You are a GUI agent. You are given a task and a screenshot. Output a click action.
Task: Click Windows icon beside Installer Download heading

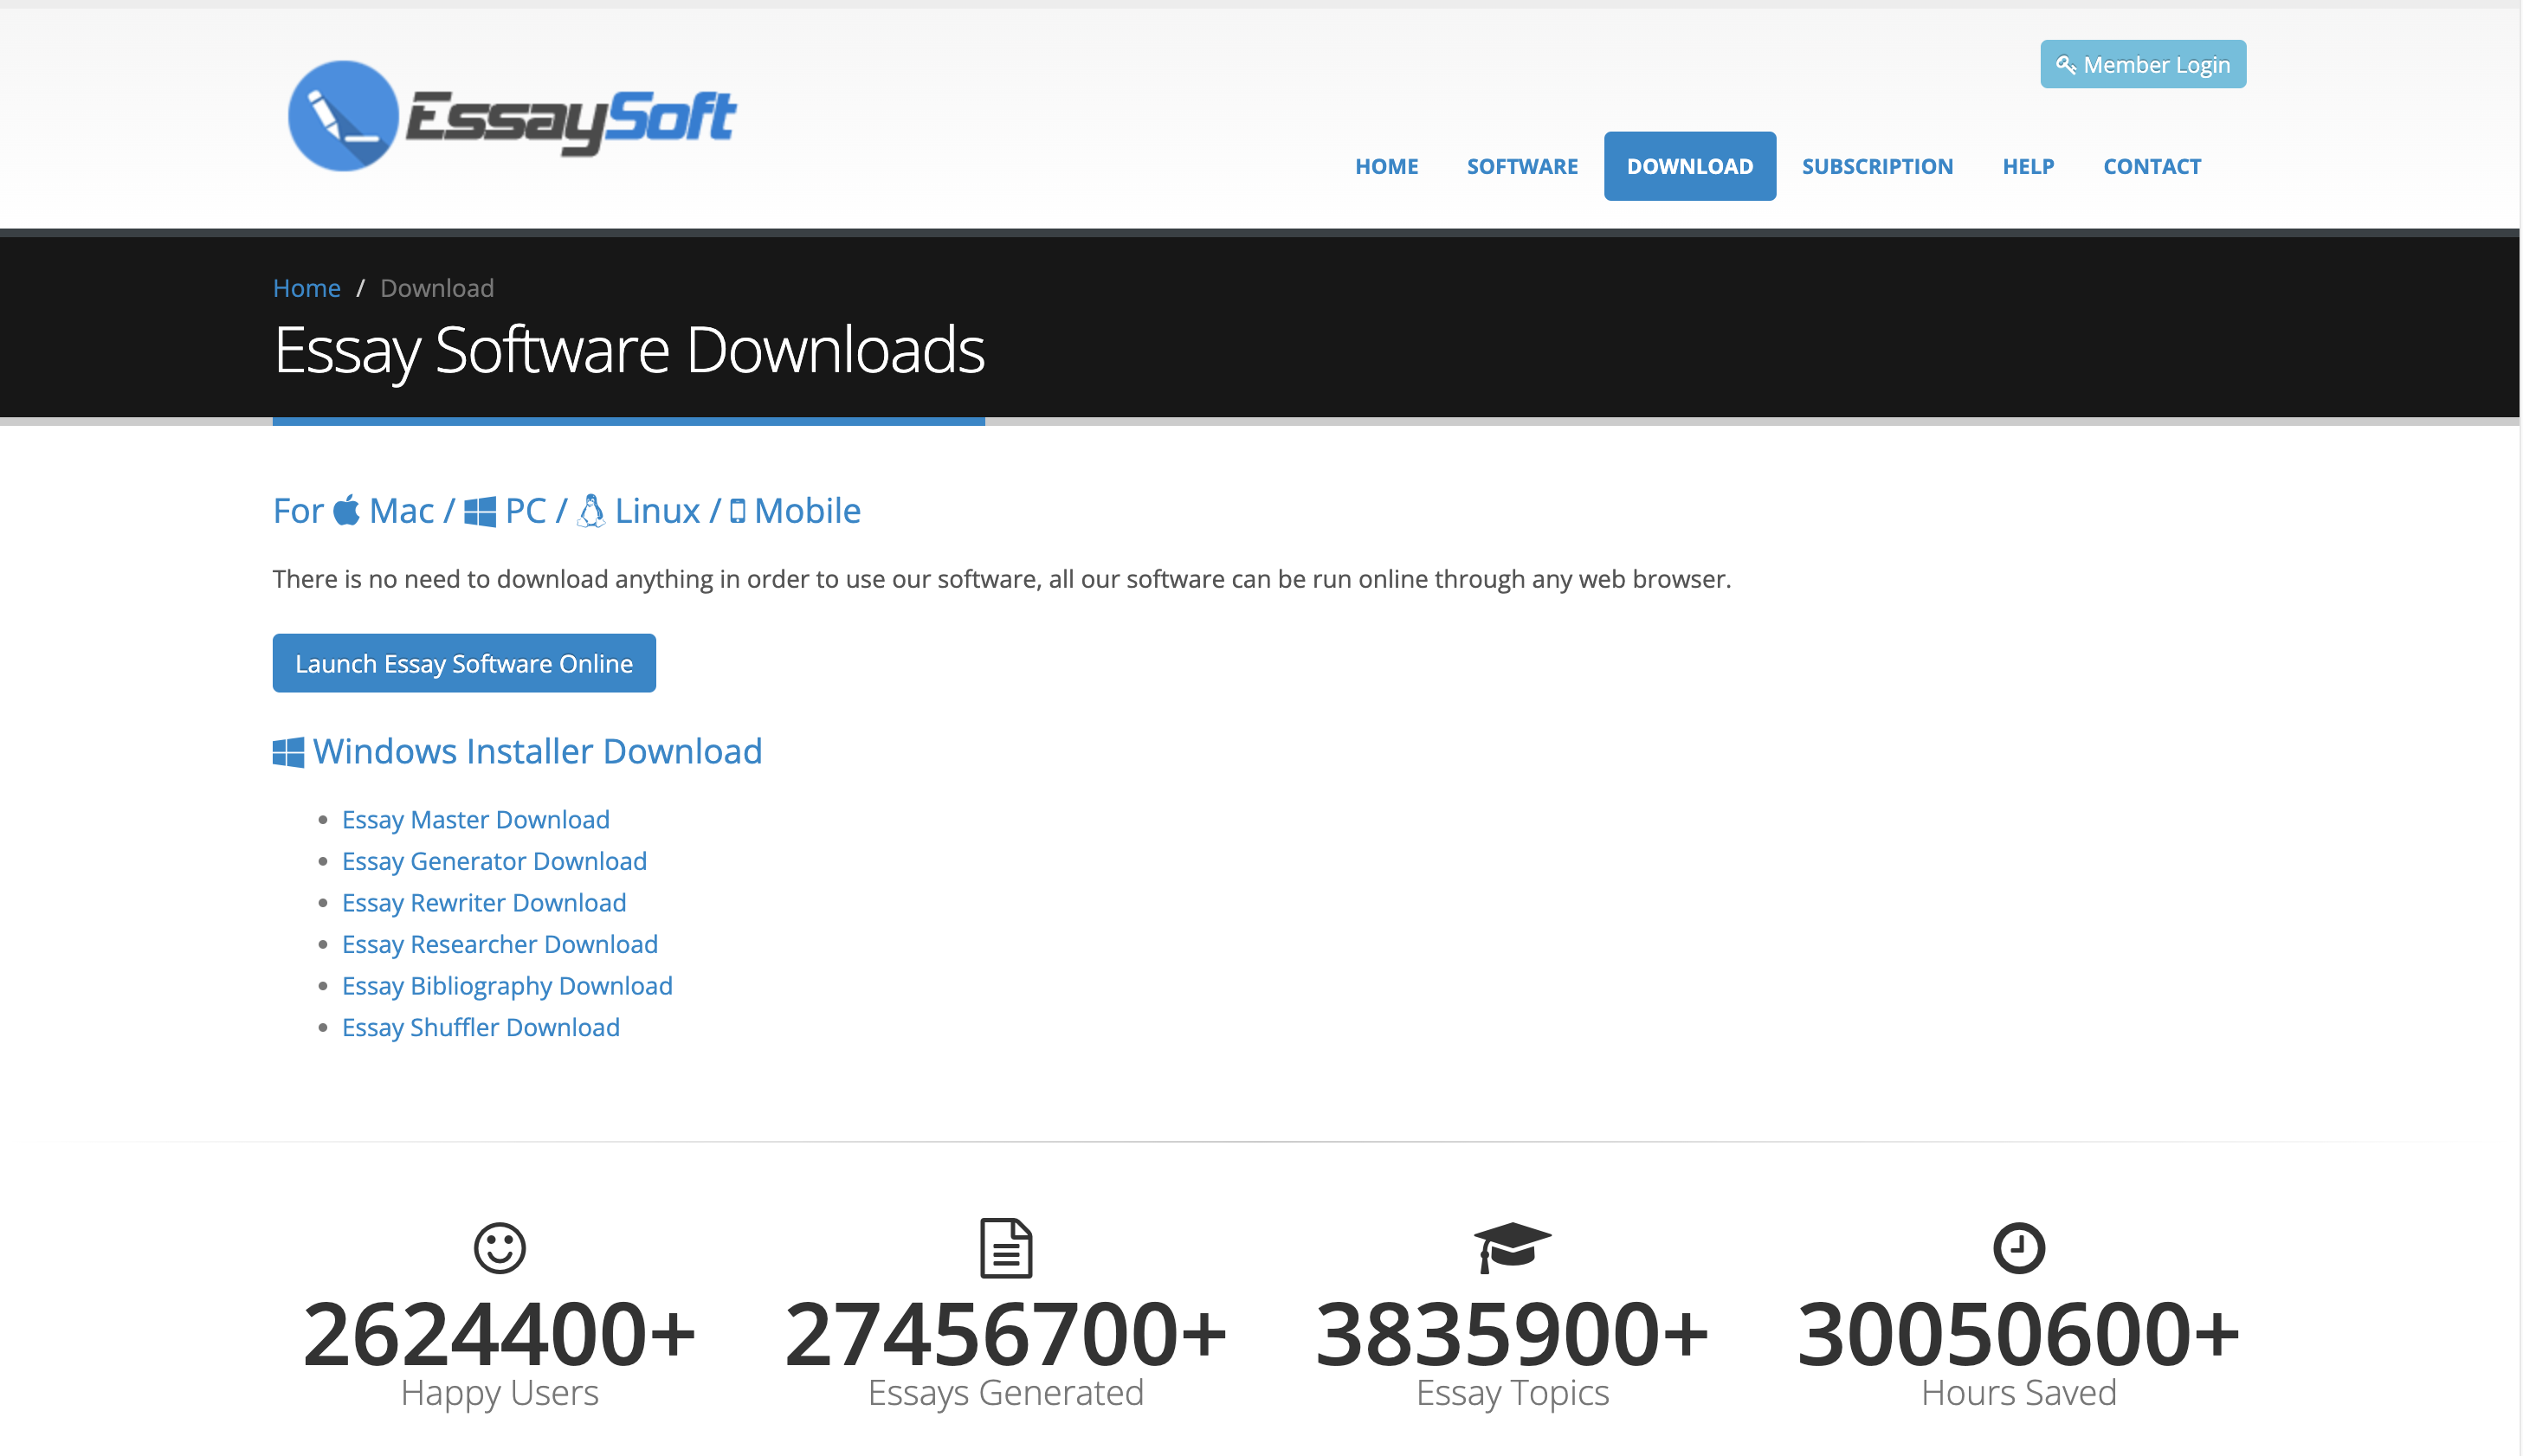[x=288, y=753]
